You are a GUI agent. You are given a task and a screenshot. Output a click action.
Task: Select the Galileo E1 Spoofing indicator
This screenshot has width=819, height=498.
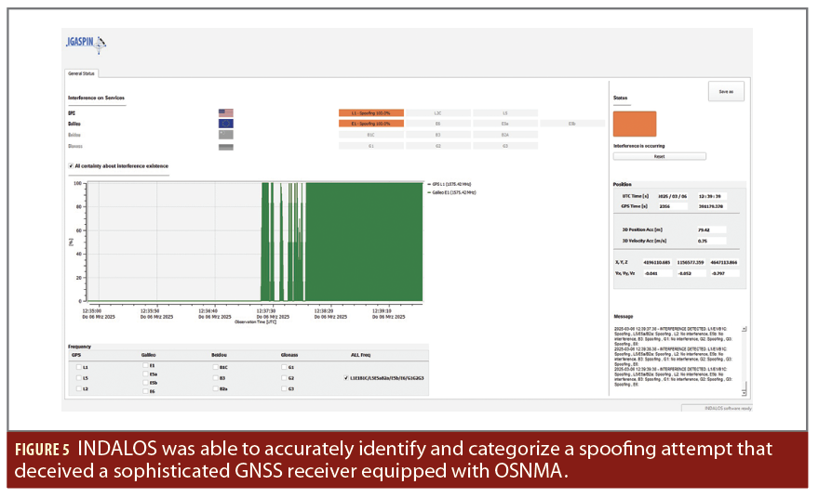[x=371, y=124]
